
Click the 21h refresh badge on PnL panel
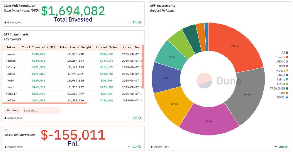(137, 147)
